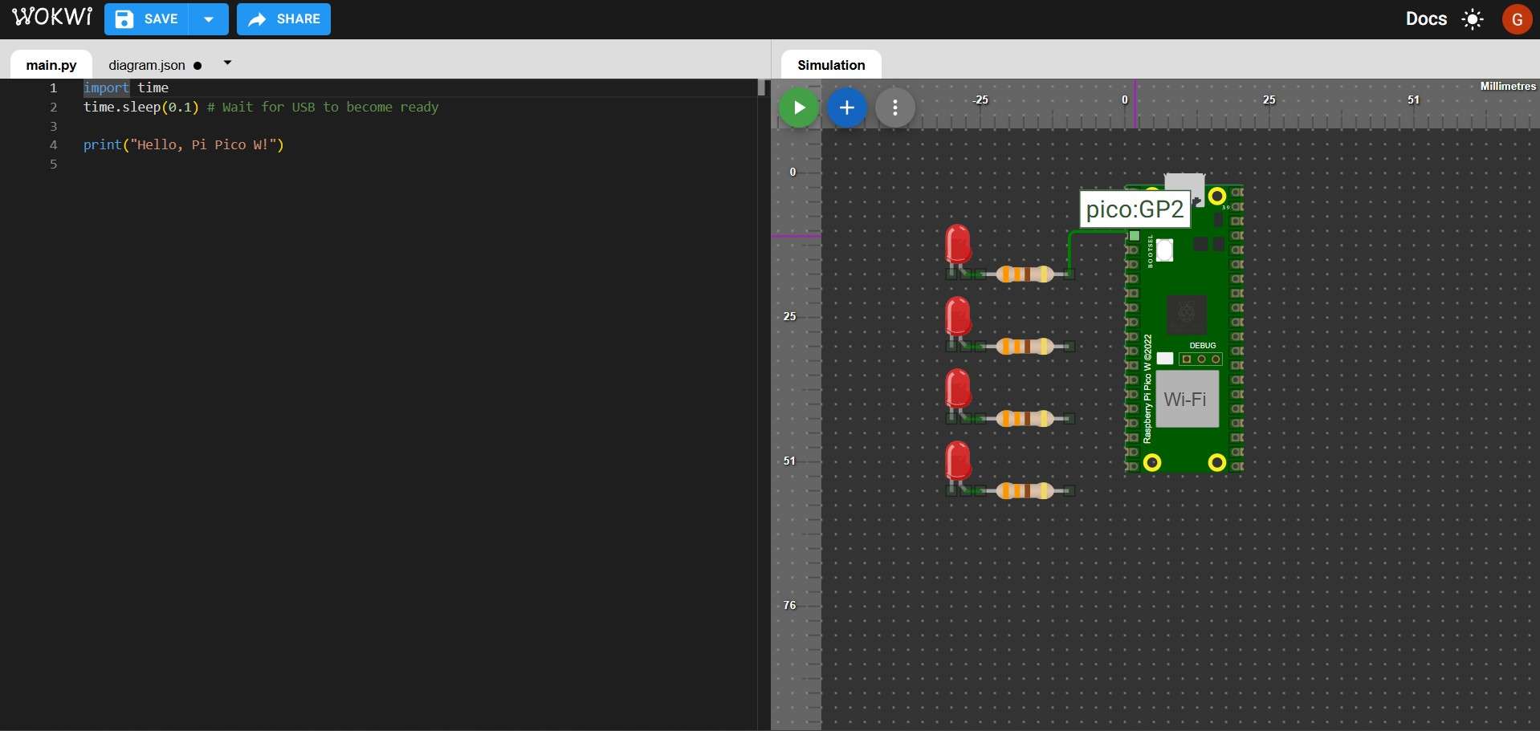Screen dimensions: 1540x731
Task: Toggle light/dark theme sun icon
Action: pyautogui.click(x=1473, y=19)
